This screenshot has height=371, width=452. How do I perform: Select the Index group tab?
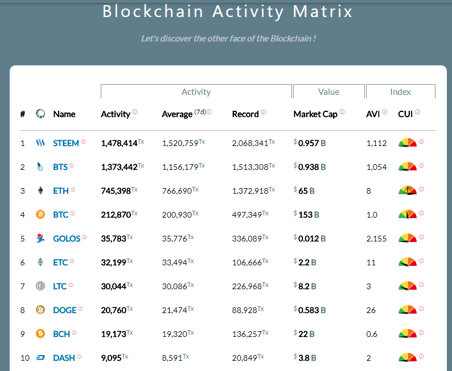click(x=400, y=91)
